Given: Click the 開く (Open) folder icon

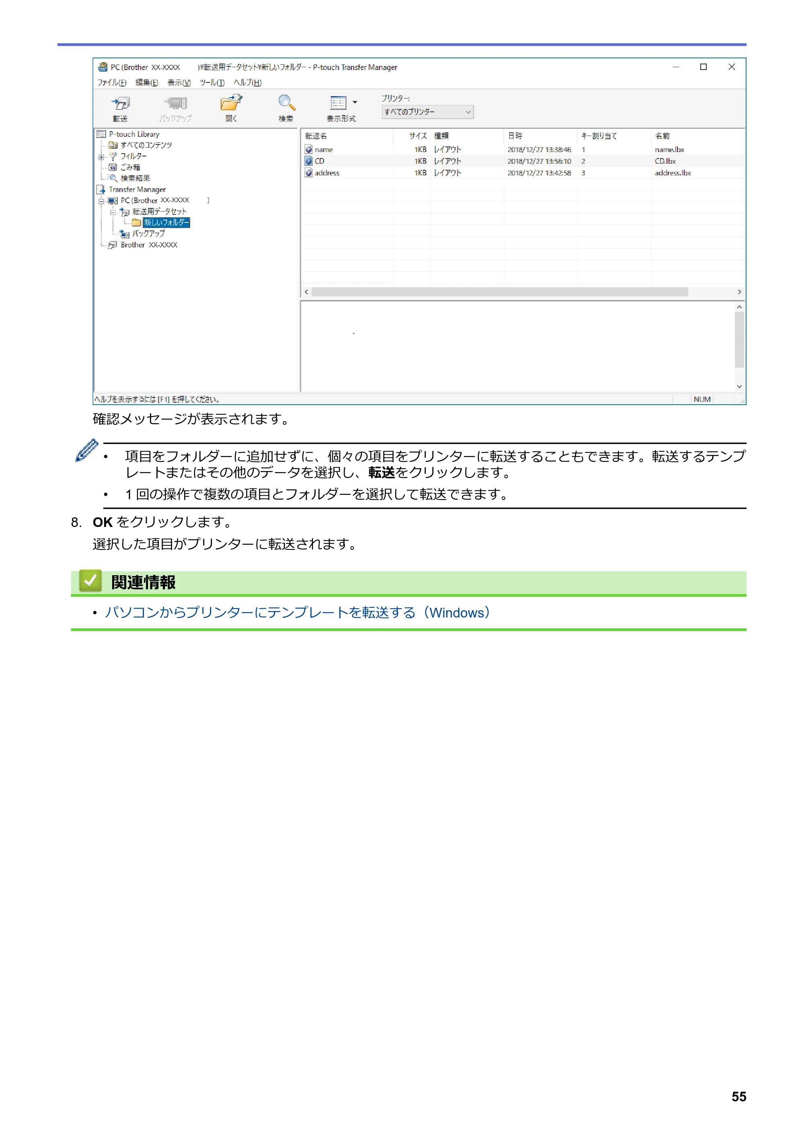Looking at the screenshot, I should click(231, 103).
